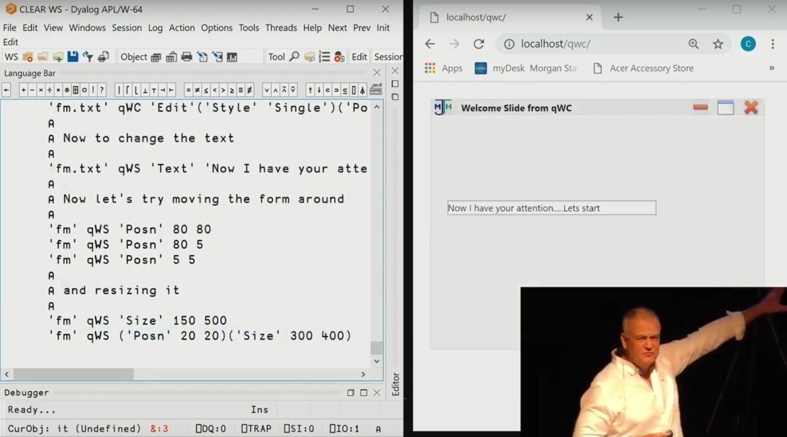Screen dimensions: 787x437
Task: Click the Chrome reload page icon
Action: tap(479, 44)
